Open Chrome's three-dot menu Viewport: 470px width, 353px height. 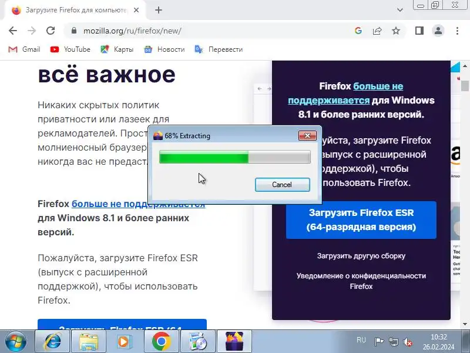point(457,31)
